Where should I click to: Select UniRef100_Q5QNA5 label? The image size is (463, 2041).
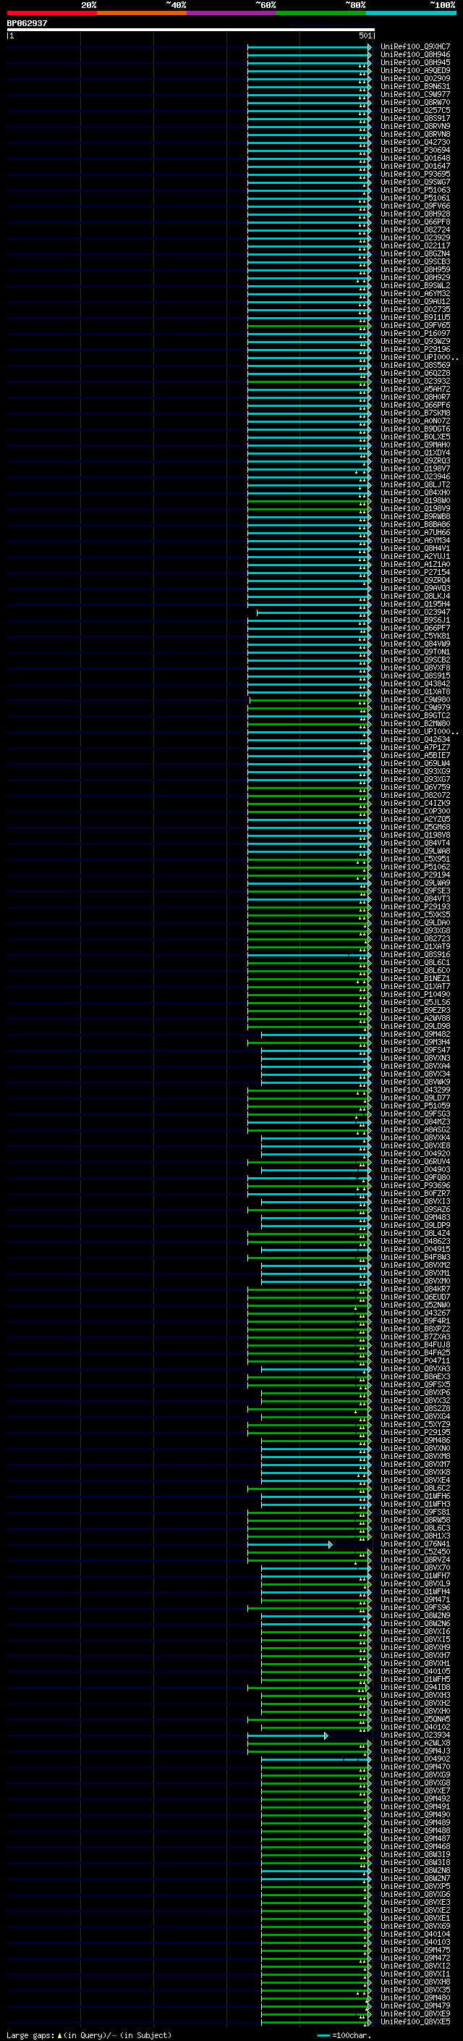click(415, 1720)
